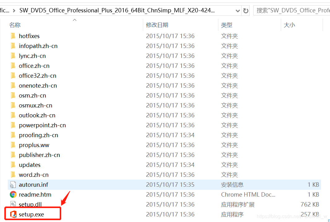Click the outlook.zh-cn folder name
This screenshot has width=330, height=222.
pos(37,115)
